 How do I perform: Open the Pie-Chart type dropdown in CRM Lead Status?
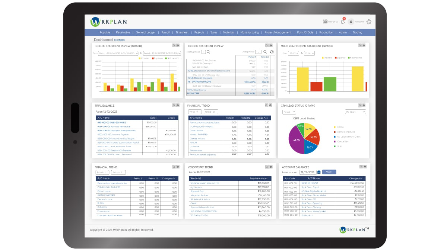pos(355,112)
